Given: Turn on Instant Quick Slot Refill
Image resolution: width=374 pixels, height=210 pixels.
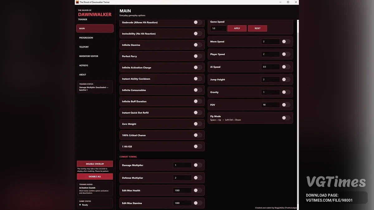Looking at the screenshot, I should click(198, 113).
